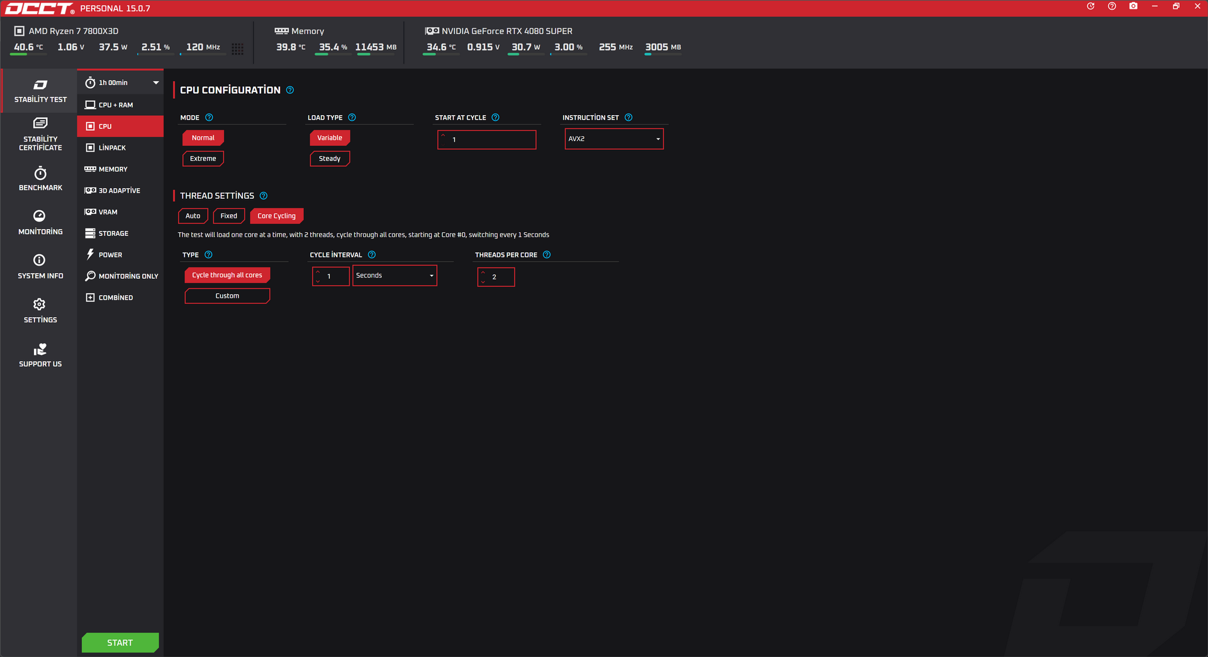
Task: Open the 1h 00min test duration dropdown
Action: [122, 82]
